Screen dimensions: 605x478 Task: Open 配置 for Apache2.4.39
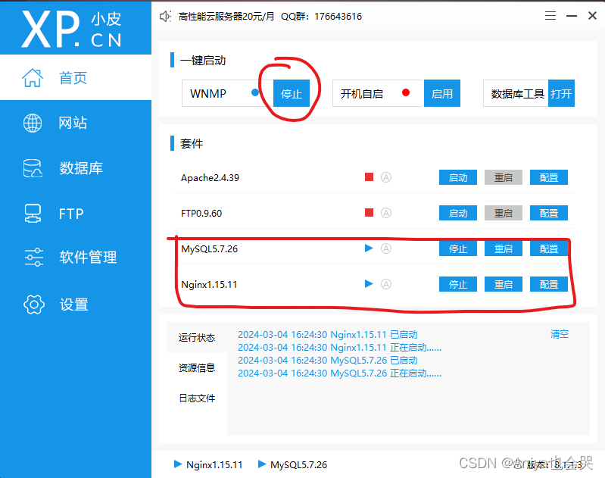pyautogui.click(x=549, y=177)
